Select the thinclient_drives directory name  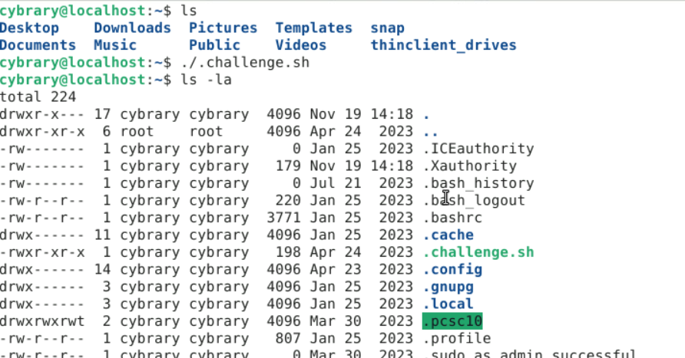click(x=443, y=45)
